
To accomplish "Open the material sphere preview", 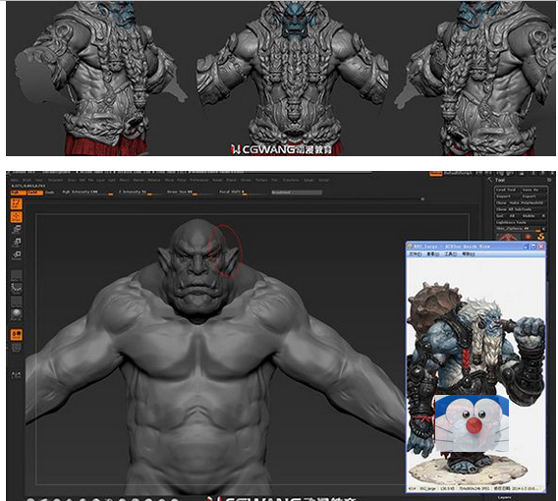I will [x=16, y=314].
